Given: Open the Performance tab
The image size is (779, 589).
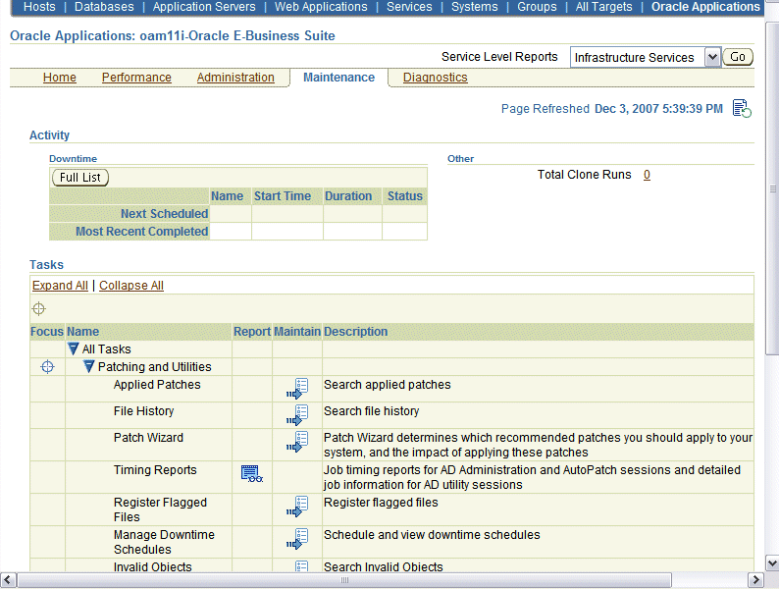Looking at the screenshot, I should point(136,78).
